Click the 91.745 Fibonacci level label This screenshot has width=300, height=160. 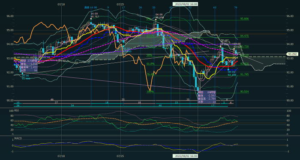[244, 74]
